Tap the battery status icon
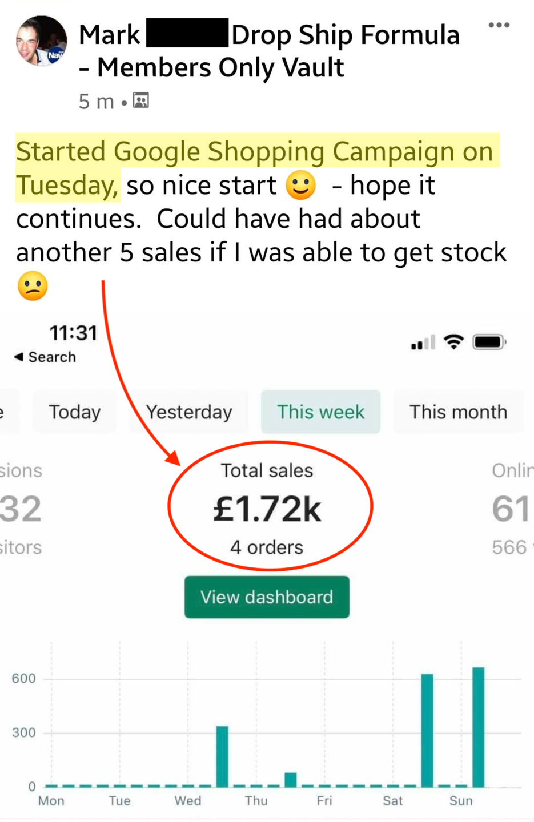Viewport: 534px width, 822px height. click(489, 342)
